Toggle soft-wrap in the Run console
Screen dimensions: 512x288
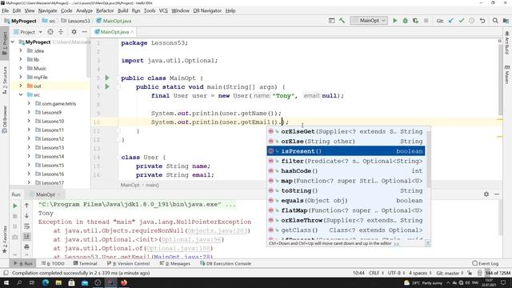tap(26, 226)
